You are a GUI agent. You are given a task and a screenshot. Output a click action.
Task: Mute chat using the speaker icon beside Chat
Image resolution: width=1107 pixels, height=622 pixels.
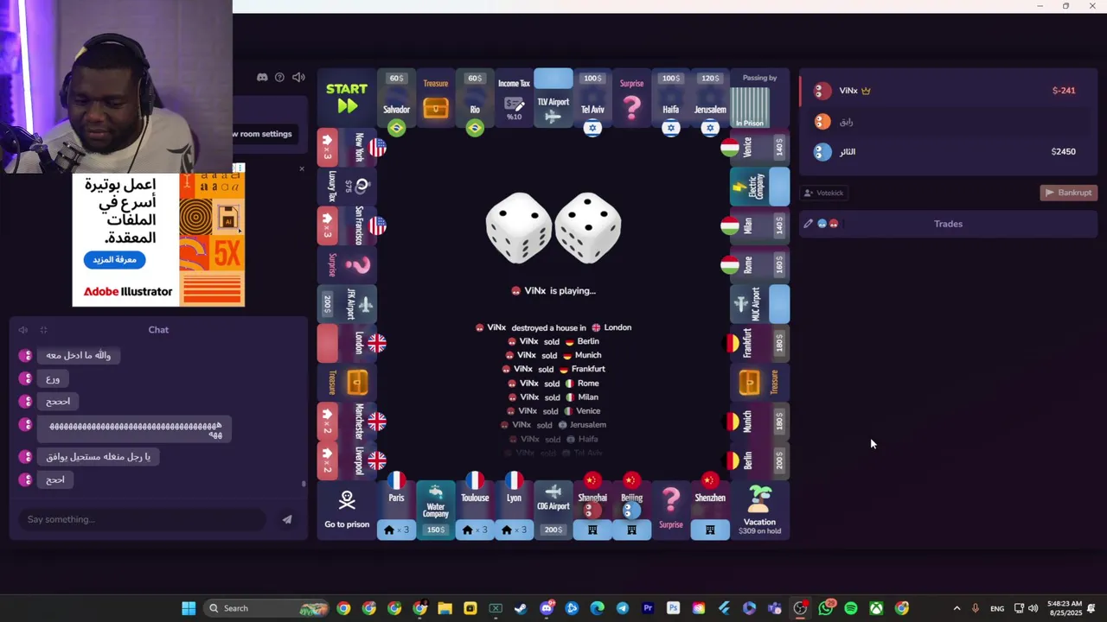click(x=23, y=330)
